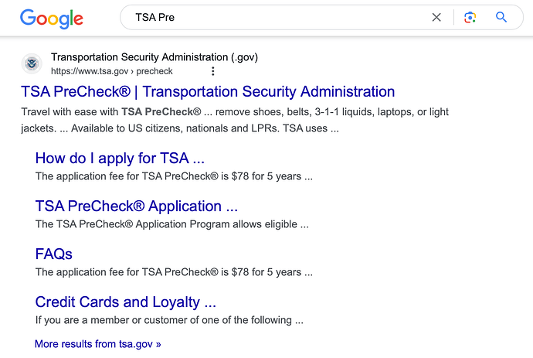Clear the search box text
Viewport: 533px width, 358px height.
tap(436, 17)
